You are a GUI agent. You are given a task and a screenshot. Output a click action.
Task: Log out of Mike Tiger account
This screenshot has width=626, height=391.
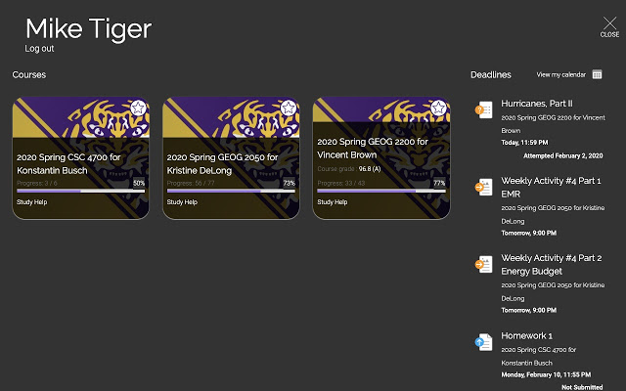[x=39, y=49]
